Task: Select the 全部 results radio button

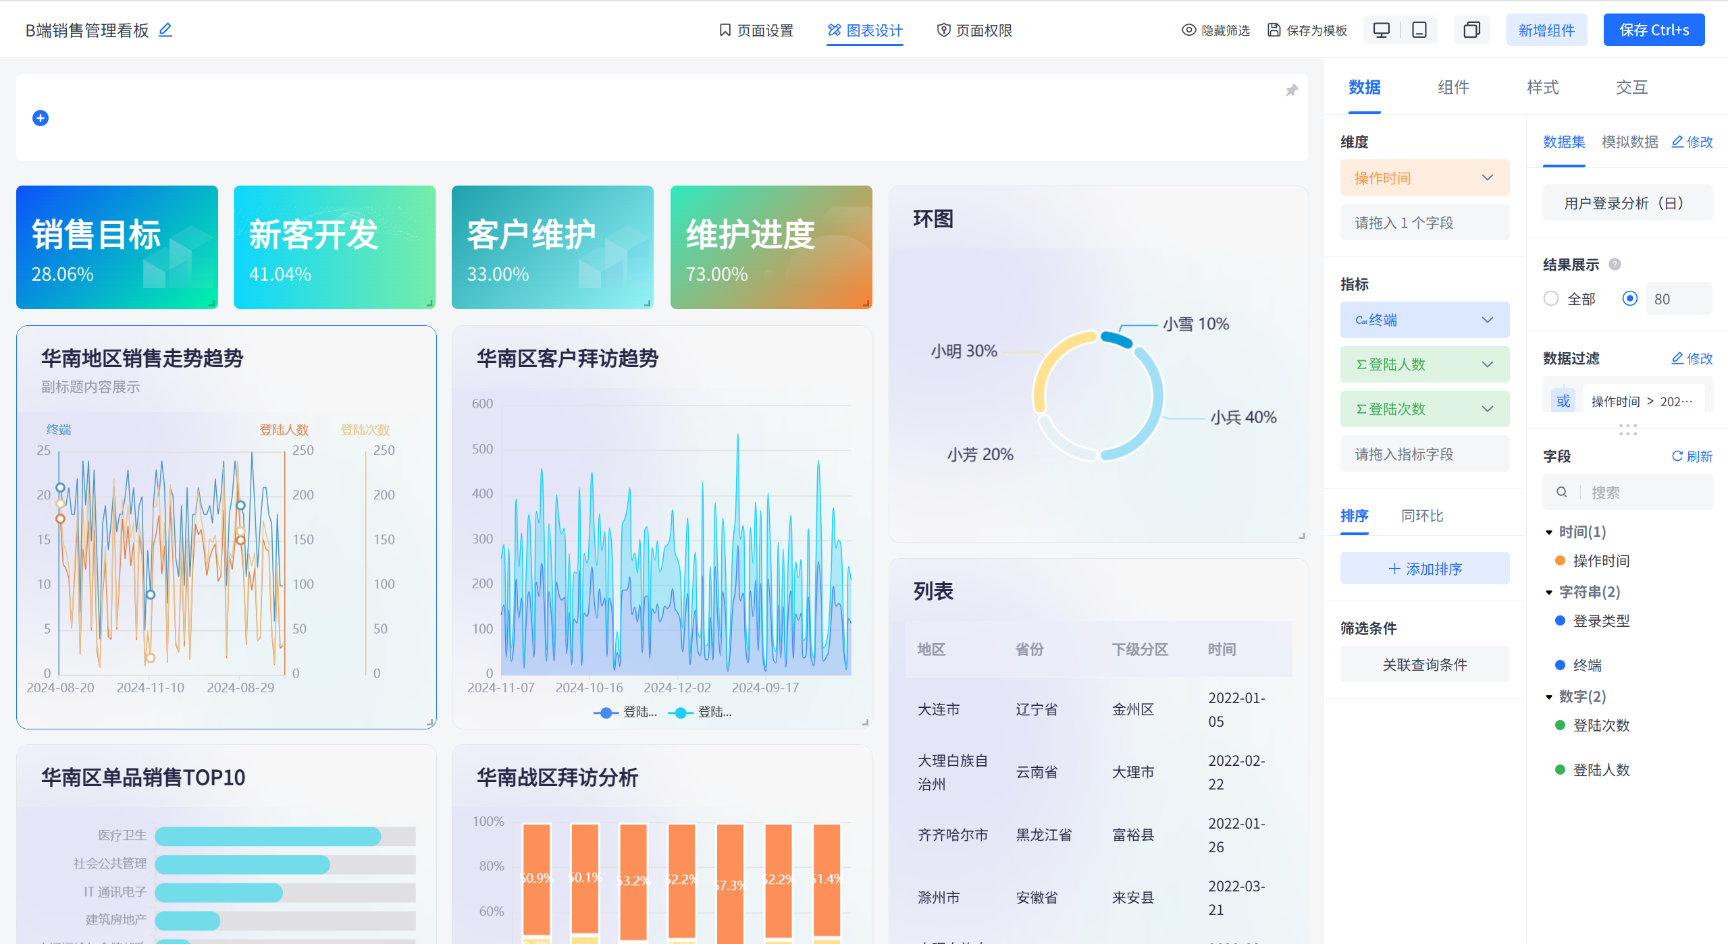Action: pyautogui.click(x=1550, y=298)
